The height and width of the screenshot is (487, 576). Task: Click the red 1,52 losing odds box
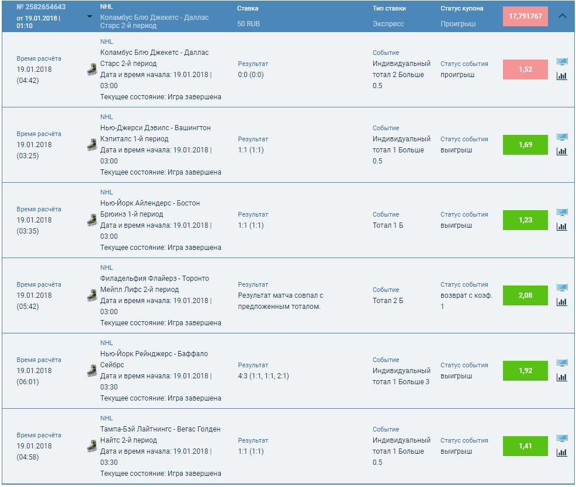point(525,69)
